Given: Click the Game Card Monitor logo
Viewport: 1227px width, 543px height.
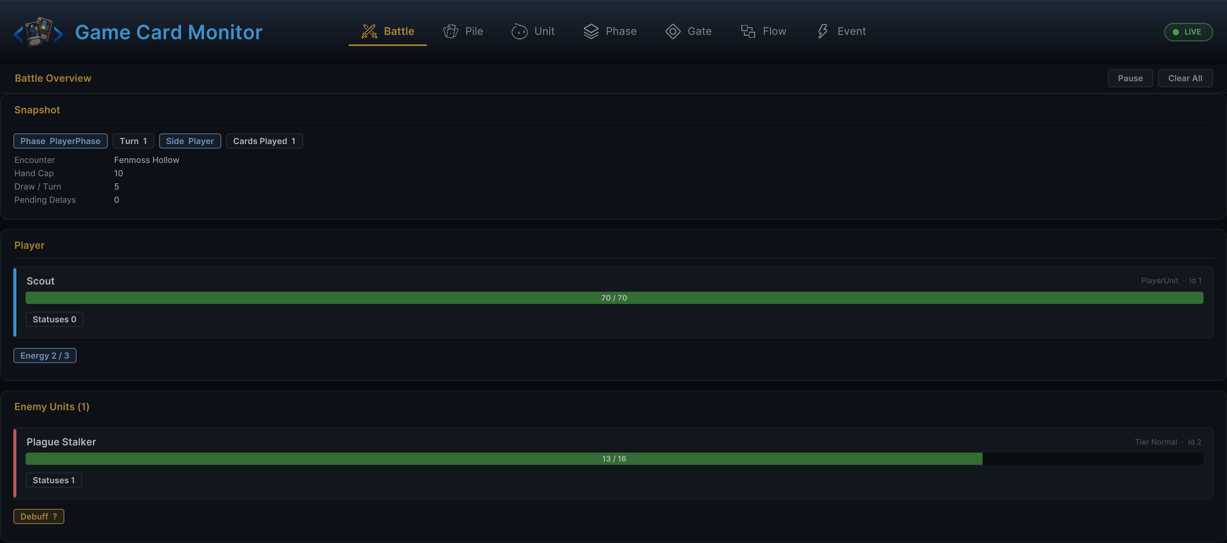Looking at the screenshot, I should point(38,32).
